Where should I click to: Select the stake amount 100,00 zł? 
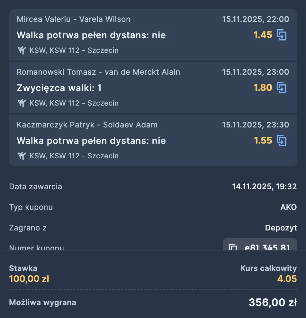pos(29,279)
